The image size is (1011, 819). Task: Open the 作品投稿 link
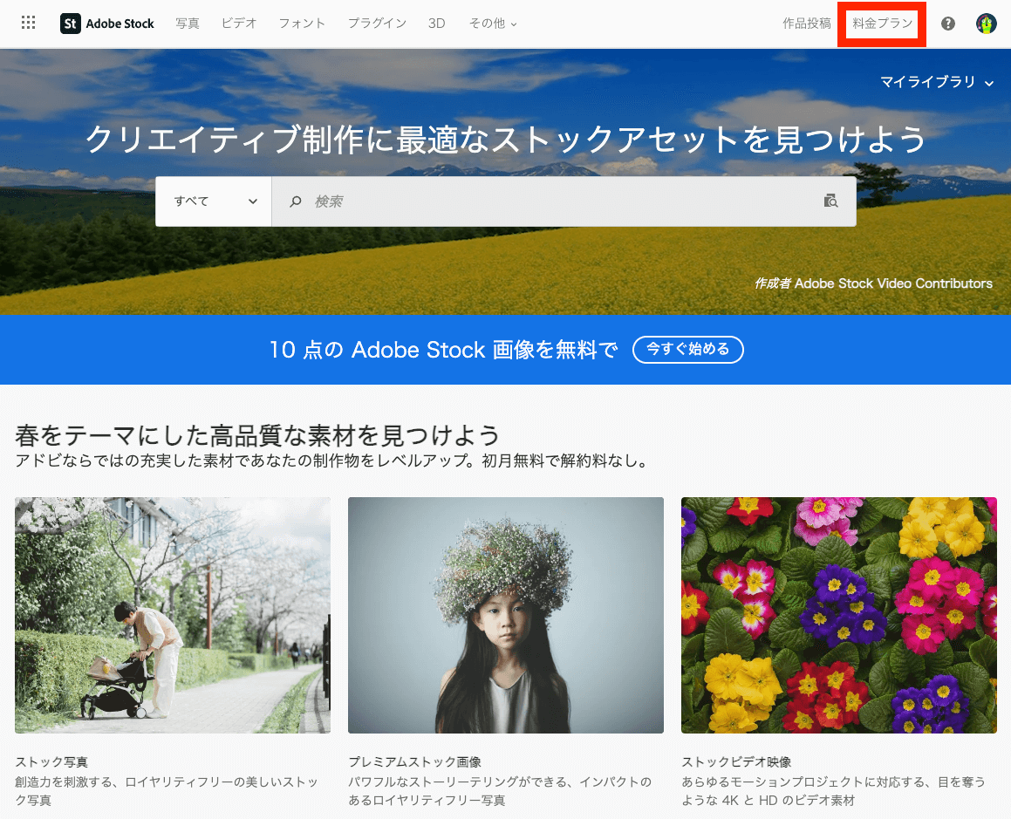[x=806, y=24]
